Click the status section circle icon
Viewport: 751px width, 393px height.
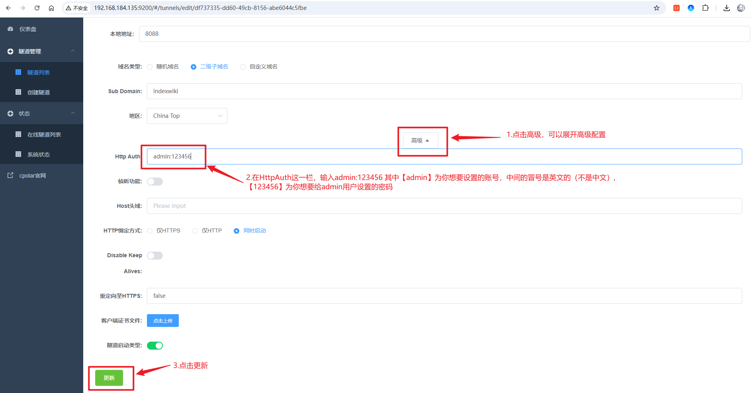coord(10,113)
